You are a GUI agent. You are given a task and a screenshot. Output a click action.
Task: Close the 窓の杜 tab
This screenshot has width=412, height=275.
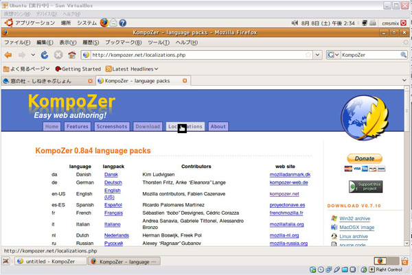90,81
